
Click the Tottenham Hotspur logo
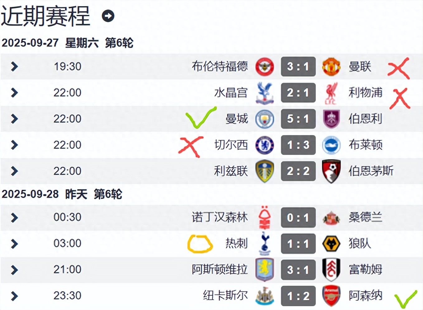(x=264, y=244)
